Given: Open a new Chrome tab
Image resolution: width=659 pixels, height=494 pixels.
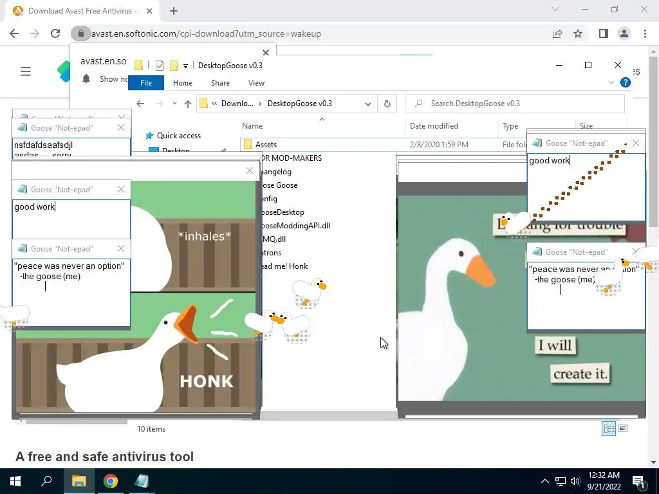Looking at the screenshot, I should point(174,11).
